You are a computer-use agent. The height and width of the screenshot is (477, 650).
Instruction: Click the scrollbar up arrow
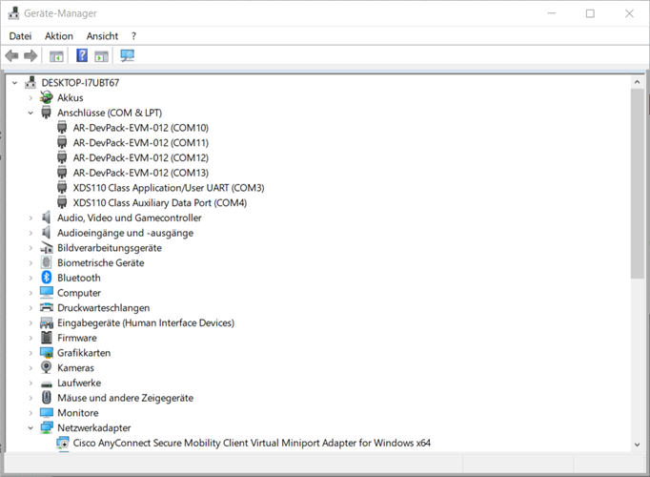click(x=638, y=82)
